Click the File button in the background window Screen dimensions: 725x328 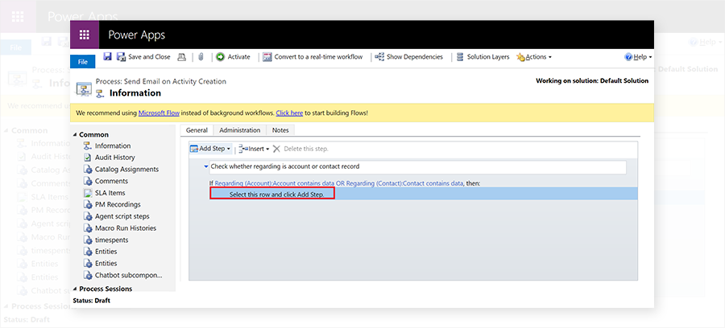(16, 47)
